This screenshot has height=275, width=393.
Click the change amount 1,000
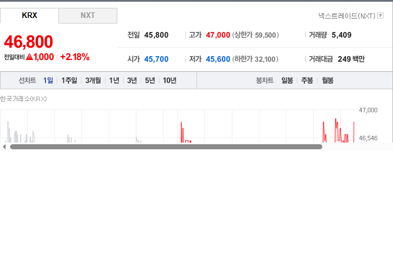pos(44,57)
